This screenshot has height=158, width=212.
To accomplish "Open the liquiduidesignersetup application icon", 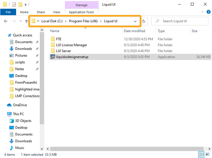I will pyautogui.click(x=53, y=57).
